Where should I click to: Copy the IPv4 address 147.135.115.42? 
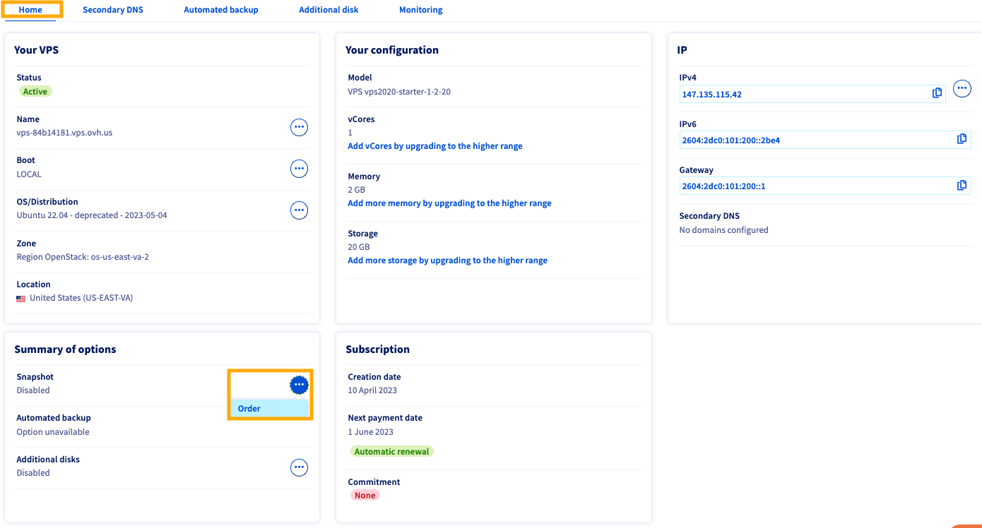point(937,92)
